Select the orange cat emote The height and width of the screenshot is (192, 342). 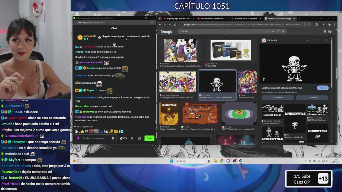click(116, 131)
